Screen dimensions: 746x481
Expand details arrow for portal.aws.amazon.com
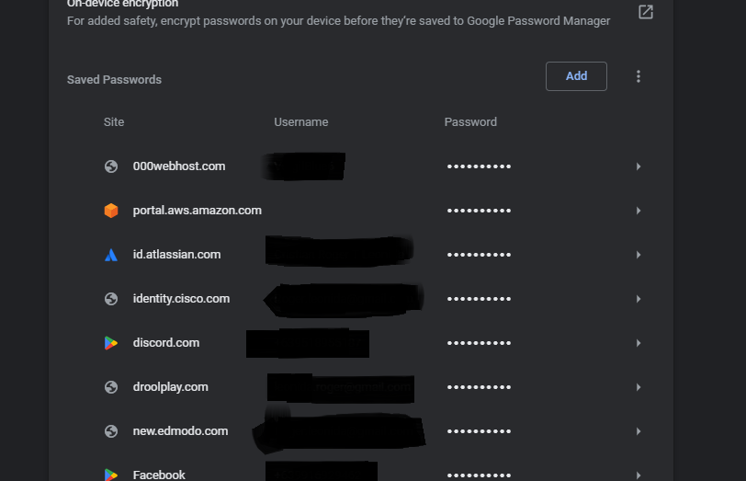pos(639,211)
